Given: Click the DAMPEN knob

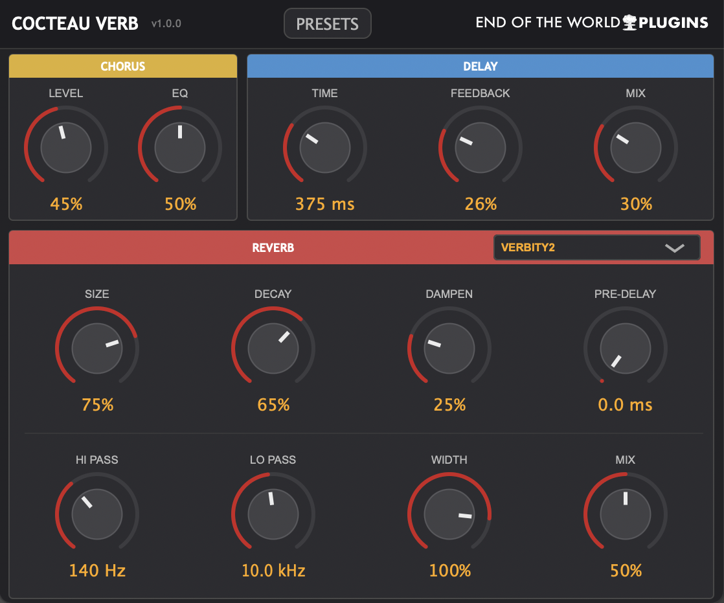Looking at the screenshot, I should 449,348.
